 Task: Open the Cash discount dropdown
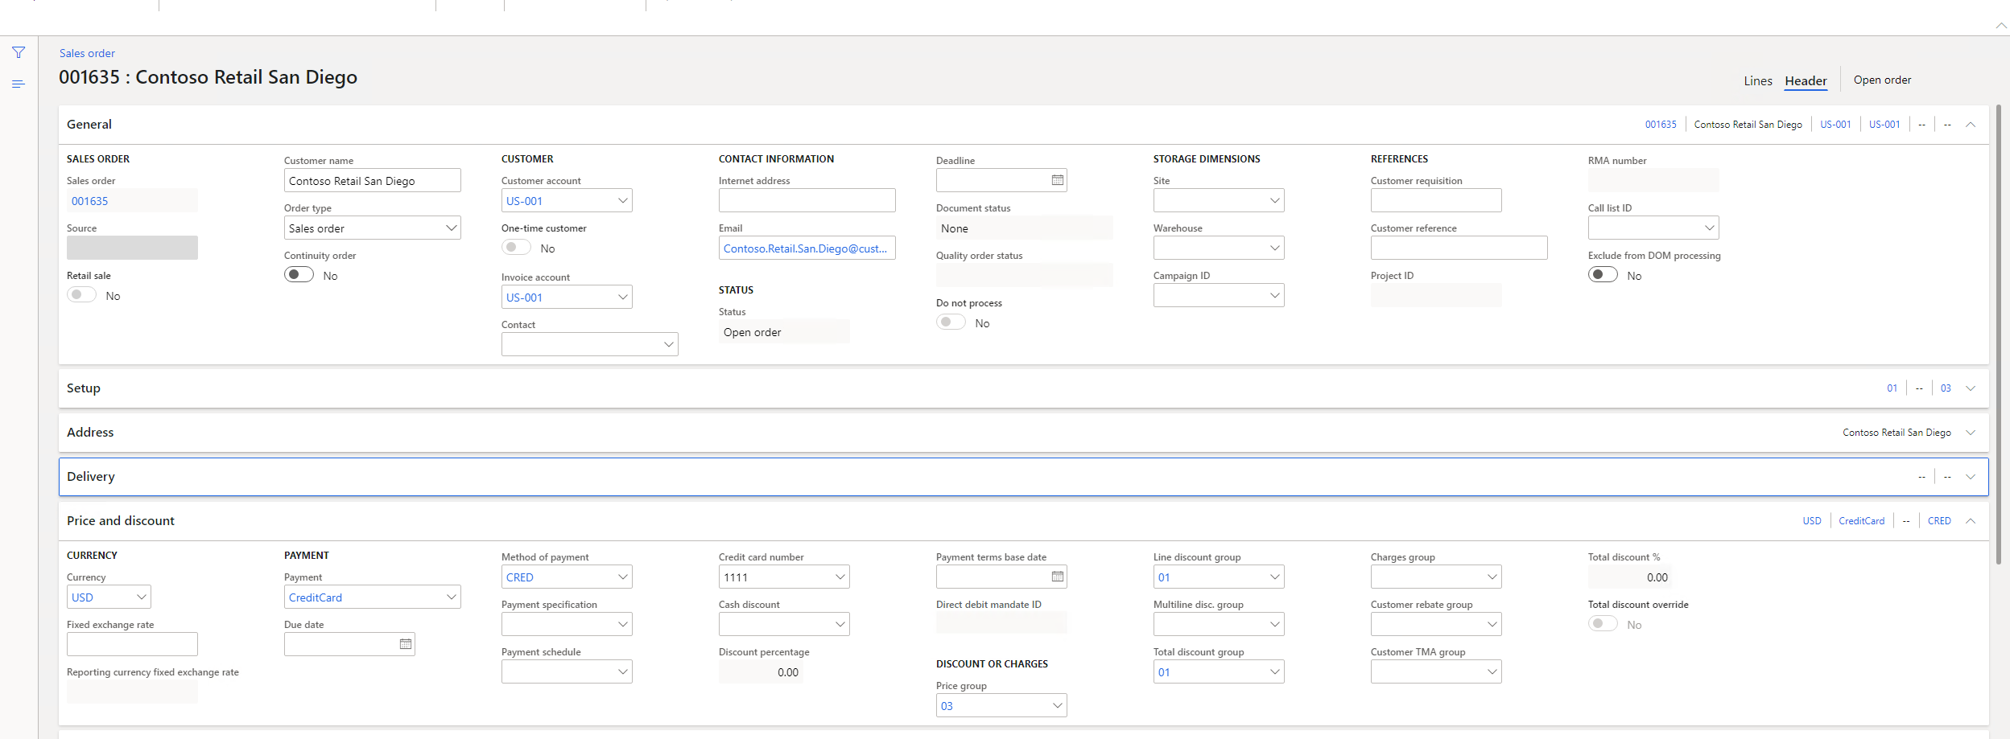click(x=840, y=625)
